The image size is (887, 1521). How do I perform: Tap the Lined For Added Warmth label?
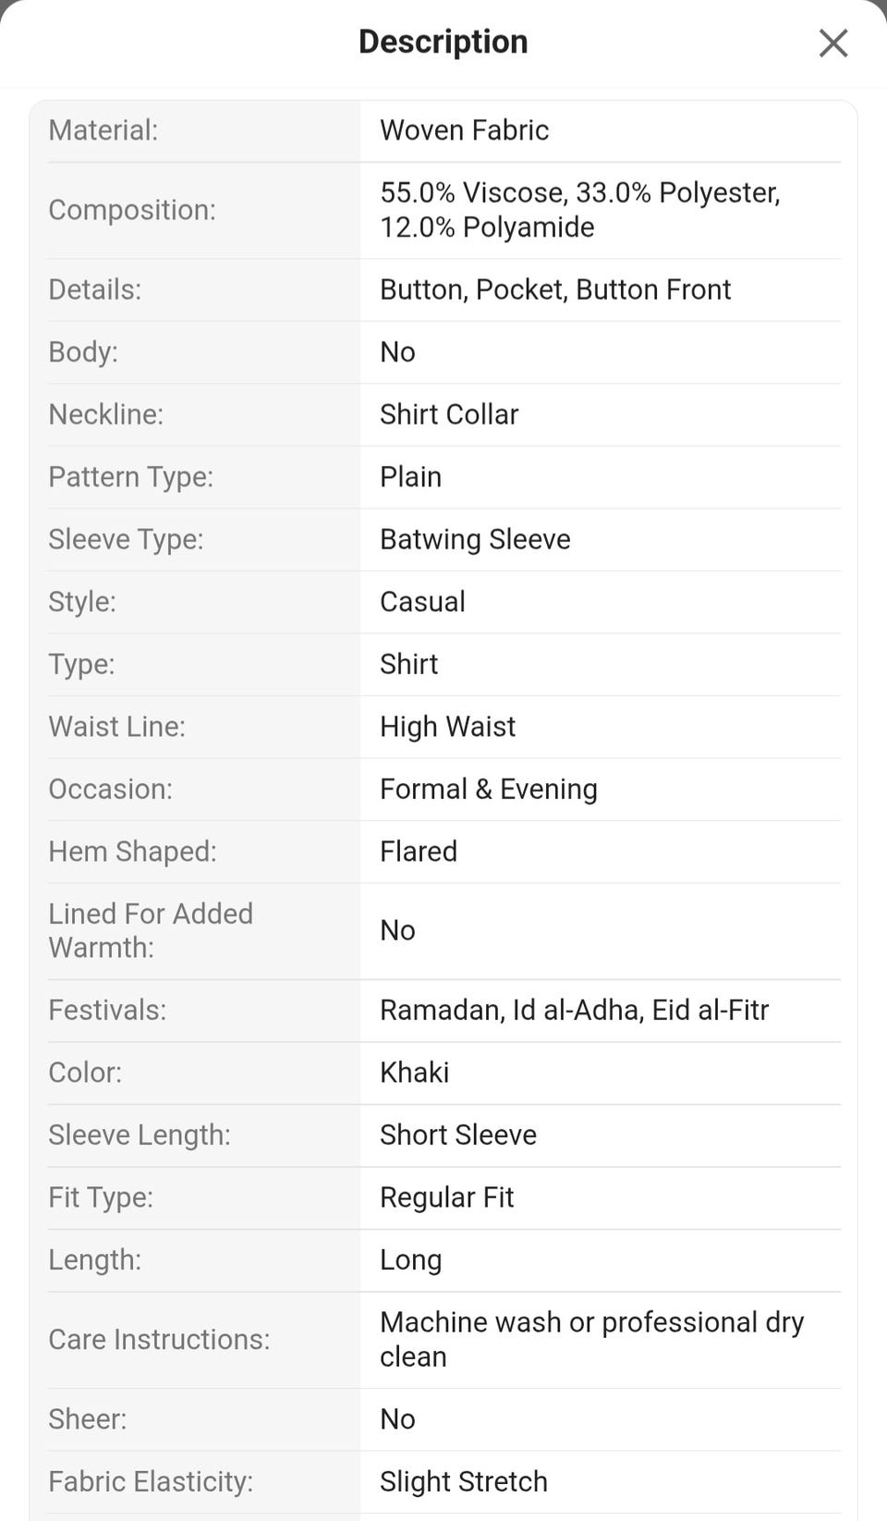pyautogui.click(x=151, y=930)
